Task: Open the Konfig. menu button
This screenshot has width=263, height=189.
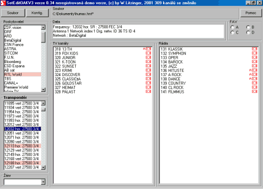Action: pyautogui.click(x=37, y=13)
